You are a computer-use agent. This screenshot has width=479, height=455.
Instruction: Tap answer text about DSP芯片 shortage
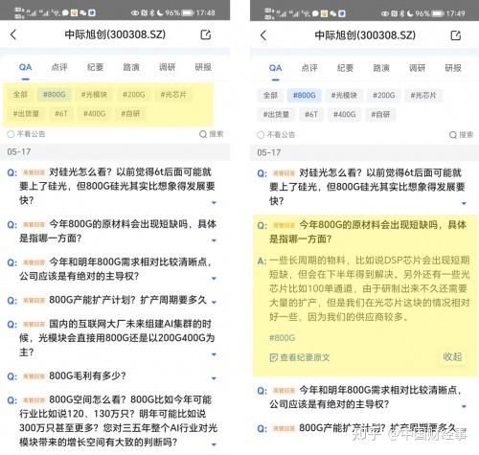[x=370, y=288]
